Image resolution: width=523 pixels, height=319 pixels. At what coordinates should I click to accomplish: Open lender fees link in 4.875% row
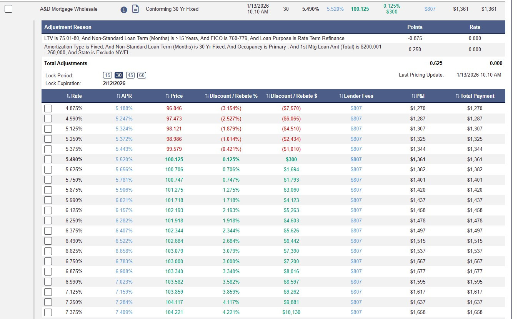pyautogui.click(x=356, y=109)
